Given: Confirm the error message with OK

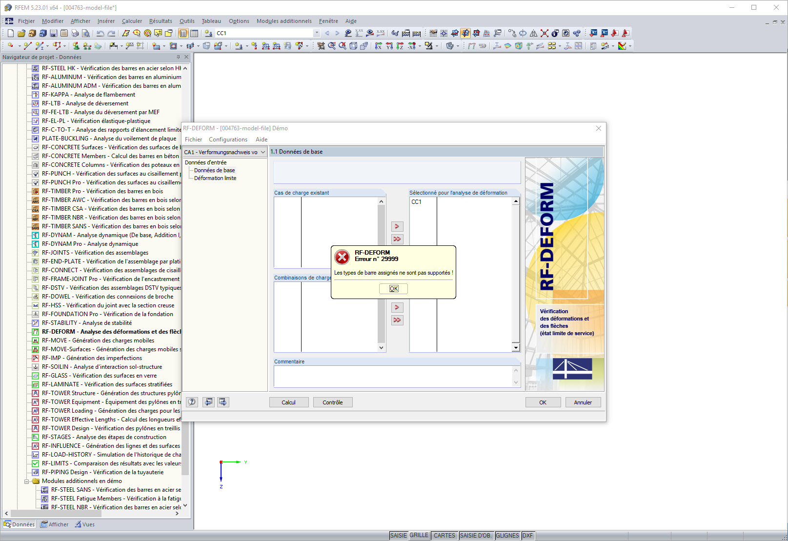Looking at the screenshot, I should (x=394, y=289).
